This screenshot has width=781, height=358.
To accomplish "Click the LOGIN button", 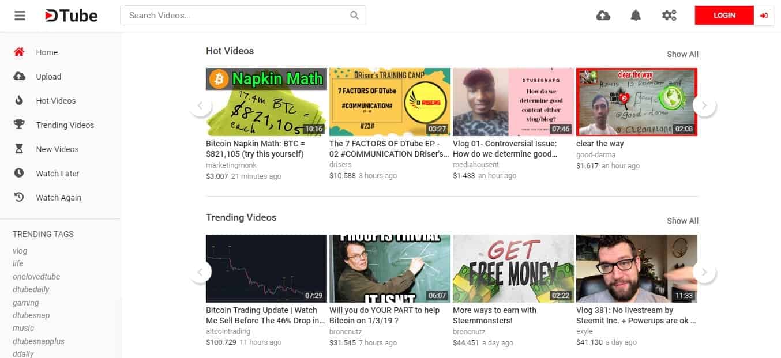I will [724, 16].
